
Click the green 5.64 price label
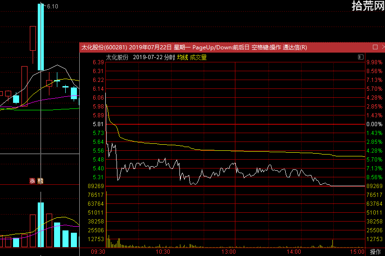[98, 142]
